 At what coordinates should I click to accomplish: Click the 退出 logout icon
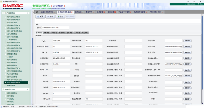(x=199, y=4)
